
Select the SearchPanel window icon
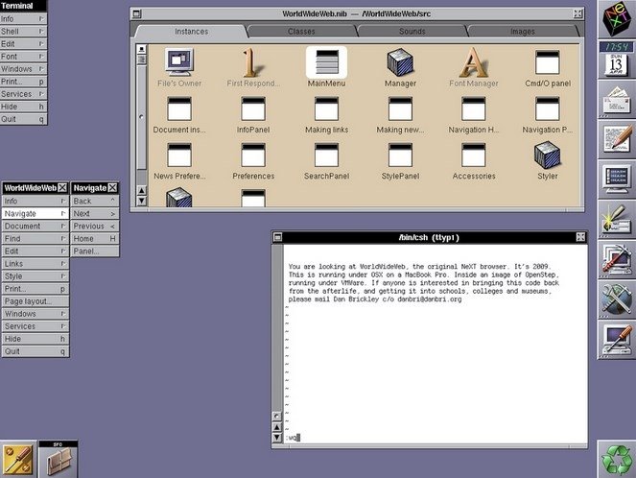[326, 155]
